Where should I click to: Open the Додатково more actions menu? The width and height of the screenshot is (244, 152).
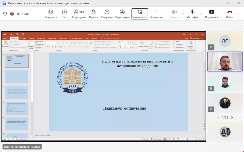(x=156, y=14)
